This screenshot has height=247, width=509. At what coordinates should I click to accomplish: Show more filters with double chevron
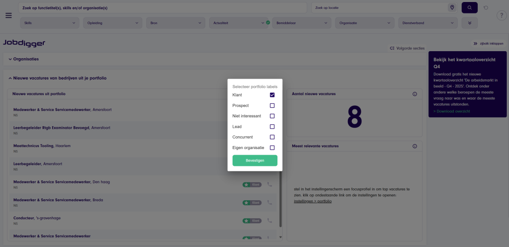point(469,23)
